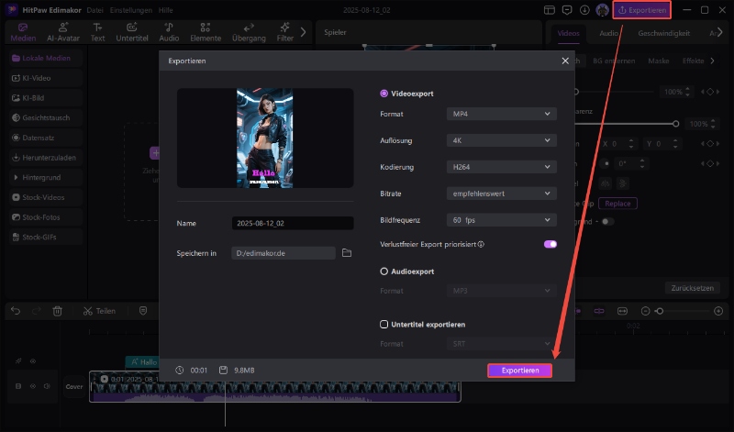The height and width of the screenshot is (432, 734).
Task: Click the Zurücksetzen button
Action: [x=693, y=288]
